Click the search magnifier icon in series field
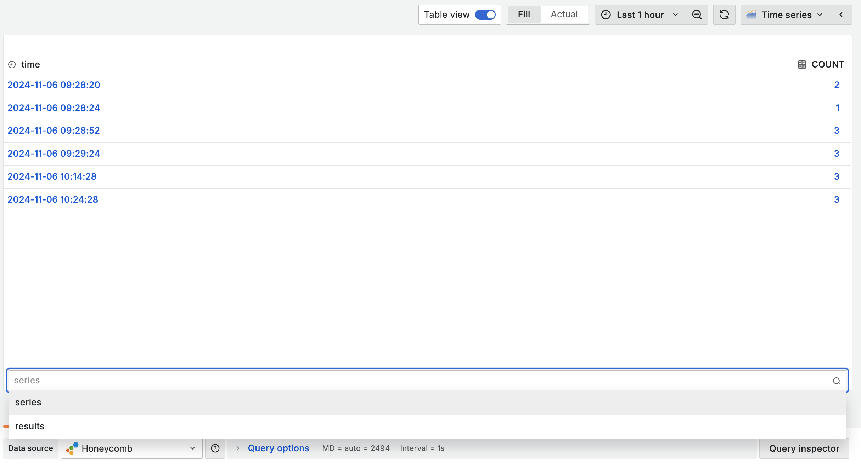 836,381
